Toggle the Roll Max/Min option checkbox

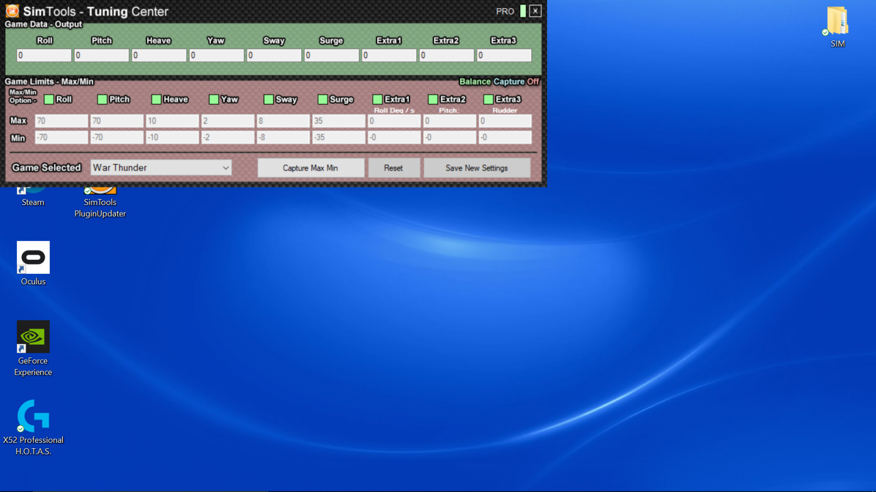click(x=49, y=99)
